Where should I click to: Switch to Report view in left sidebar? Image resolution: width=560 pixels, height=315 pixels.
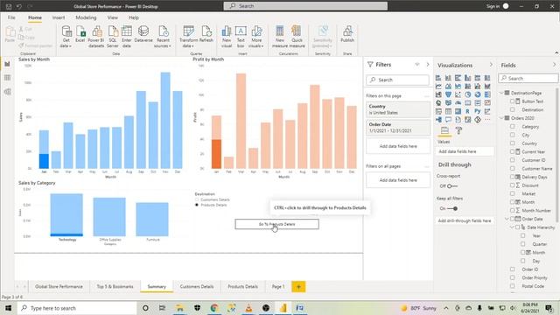(x=7, y=64)
